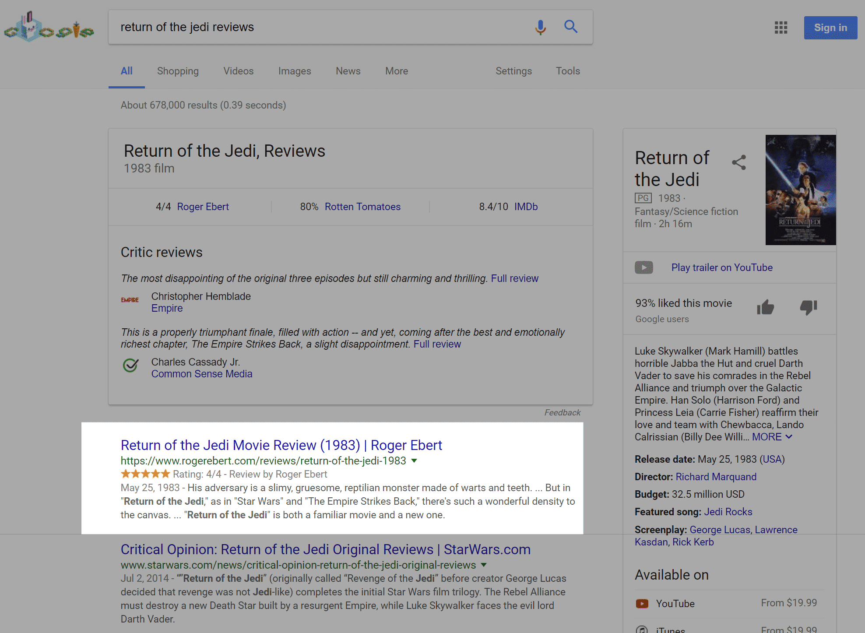Click the Sign in button
Image resolution: width=865 pixels, height=633 pixels.
830,28
